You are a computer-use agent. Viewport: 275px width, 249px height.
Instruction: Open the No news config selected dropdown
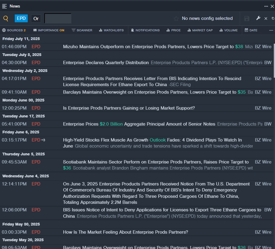tap(207, 18)
